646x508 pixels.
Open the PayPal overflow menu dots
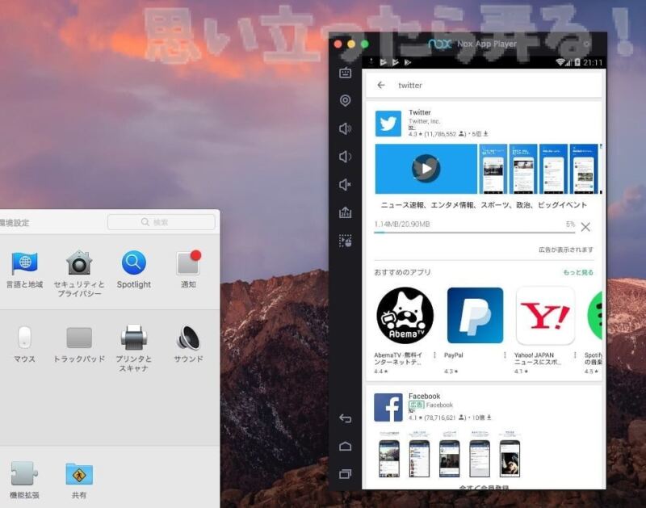coord(505,355)
